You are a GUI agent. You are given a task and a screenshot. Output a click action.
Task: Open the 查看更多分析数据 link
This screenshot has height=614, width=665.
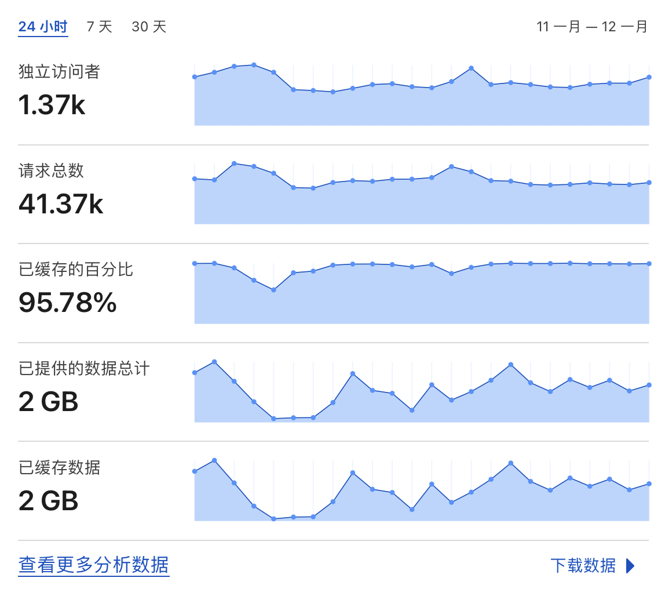click(x=94, y=565)
